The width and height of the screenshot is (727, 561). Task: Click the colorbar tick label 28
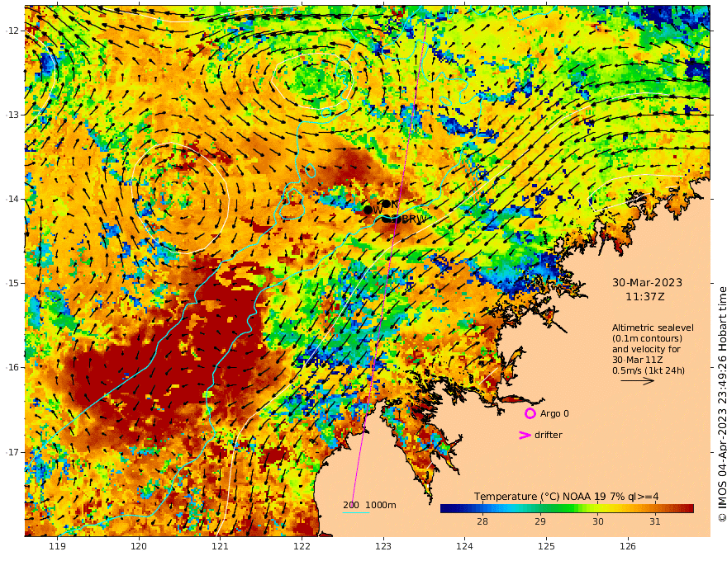(x=482, y=521)
